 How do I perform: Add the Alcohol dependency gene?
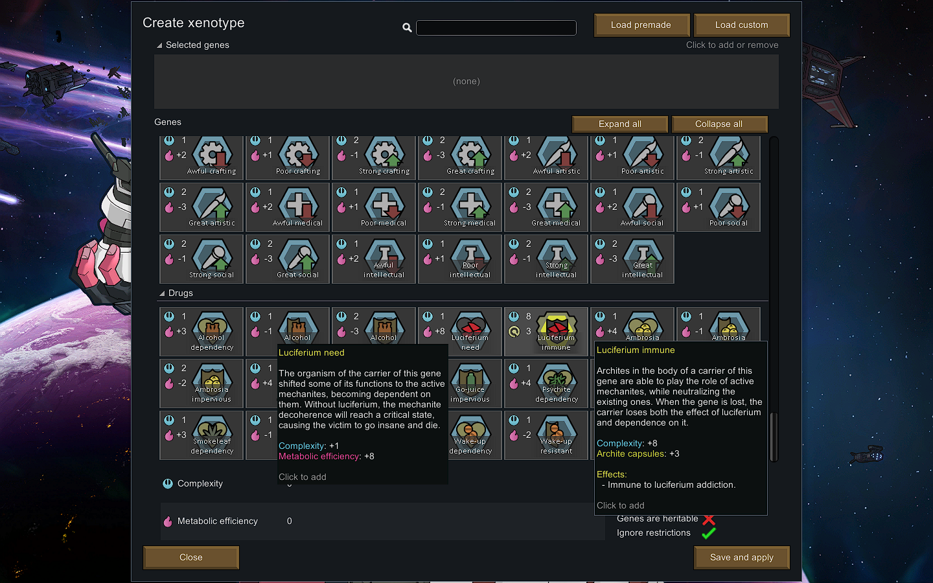tap(202, 332)
